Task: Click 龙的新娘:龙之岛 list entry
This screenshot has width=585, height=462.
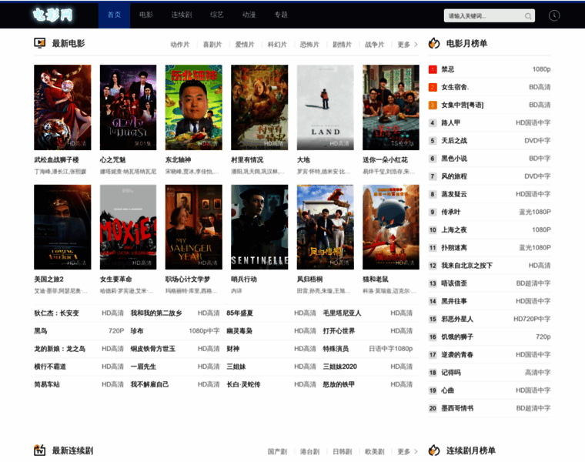Action: [x=60, y=349]
